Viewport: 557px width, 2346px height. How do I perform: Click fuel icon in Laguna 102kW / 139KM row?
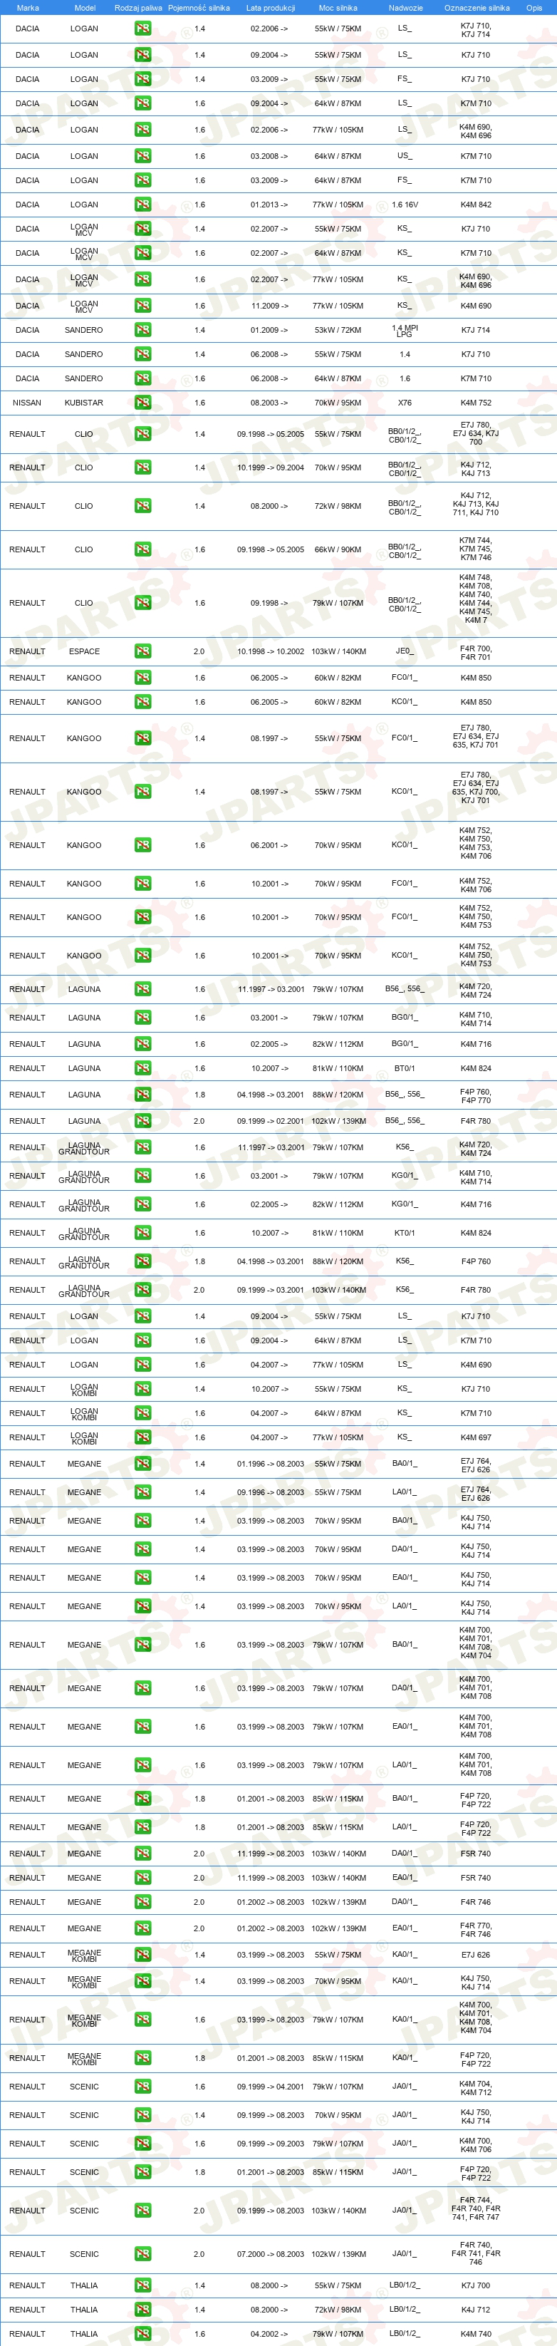click(143, 1121)
